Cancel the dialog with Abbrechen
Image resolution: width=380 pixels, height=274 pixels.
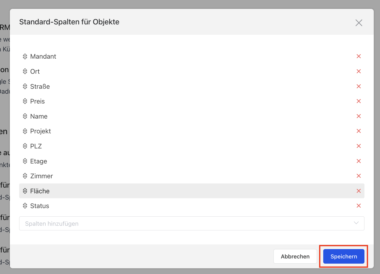(295, 256)
